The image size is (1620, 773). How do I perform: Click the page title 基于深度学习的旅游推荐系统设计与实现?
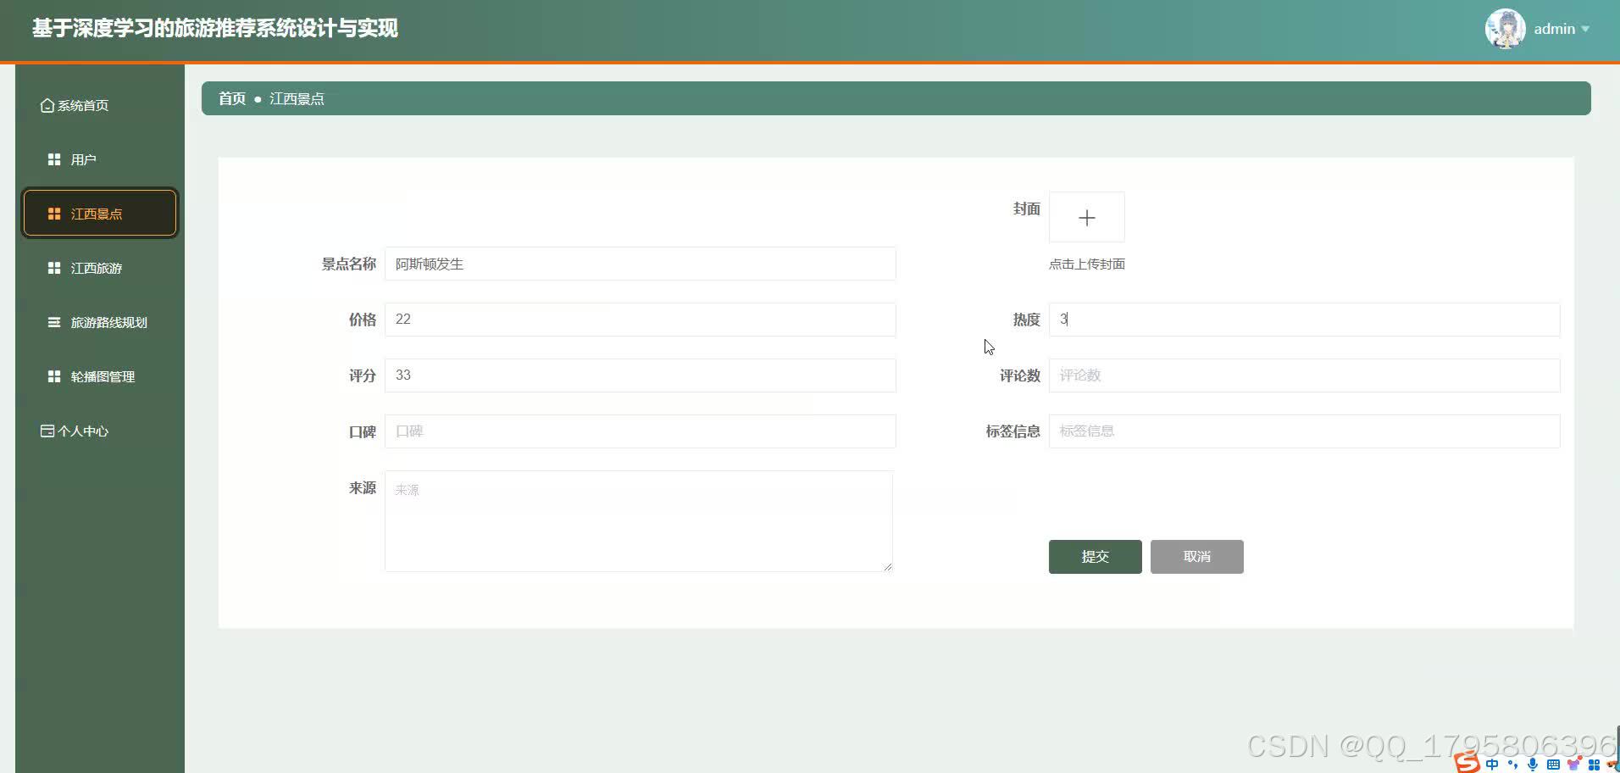coord(215,28)
